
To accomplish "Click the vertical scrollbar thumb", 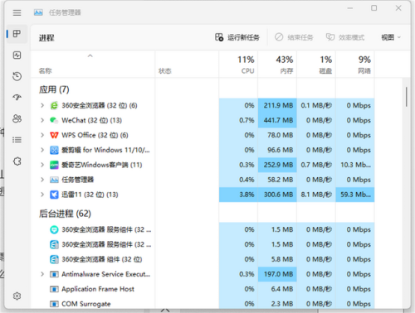I will tap(407, 97).
